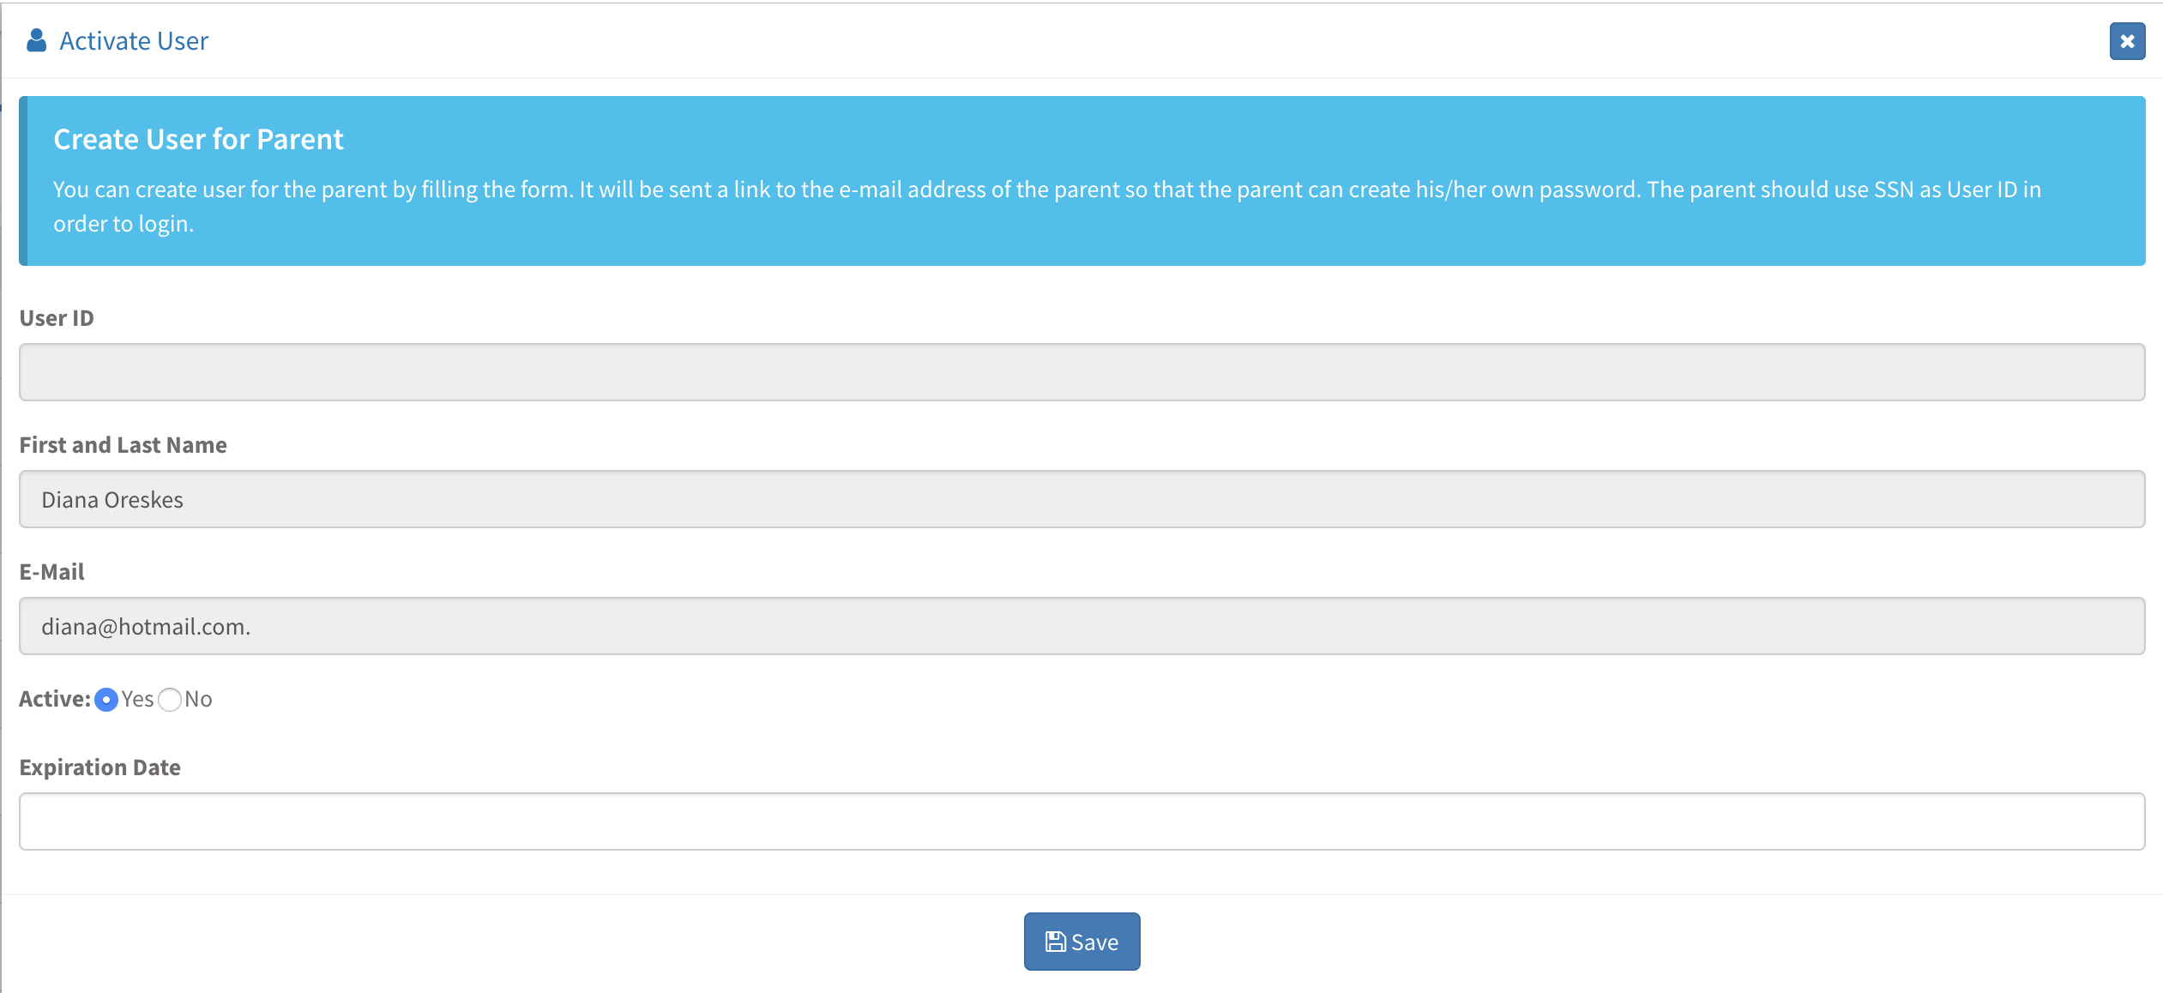Close the Activate User dialog
2163x993 pixels.
[x=2127, y=41]
